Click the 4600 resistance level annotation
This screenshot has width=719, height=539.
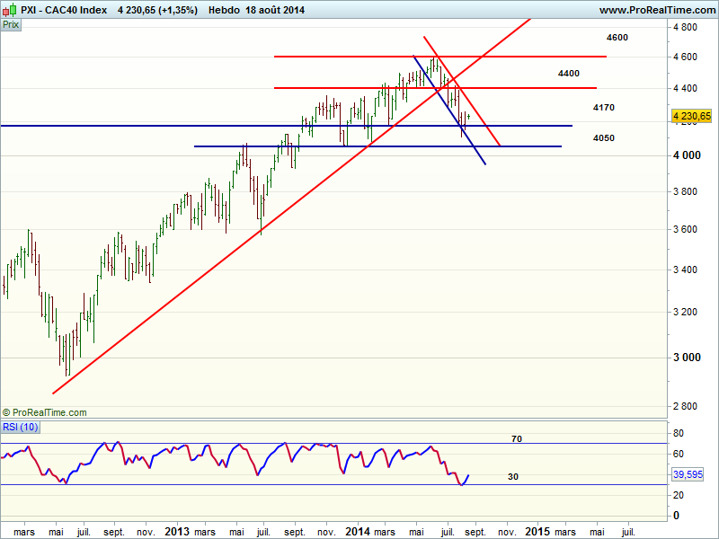617,38
